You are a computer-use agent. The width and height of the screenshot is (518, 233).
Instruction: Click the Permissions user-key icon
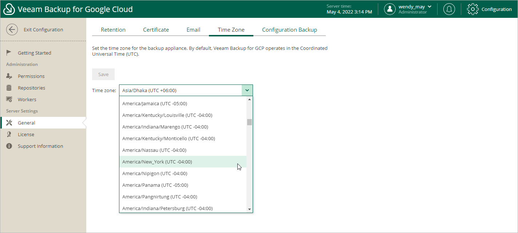[x=9, y=76]
